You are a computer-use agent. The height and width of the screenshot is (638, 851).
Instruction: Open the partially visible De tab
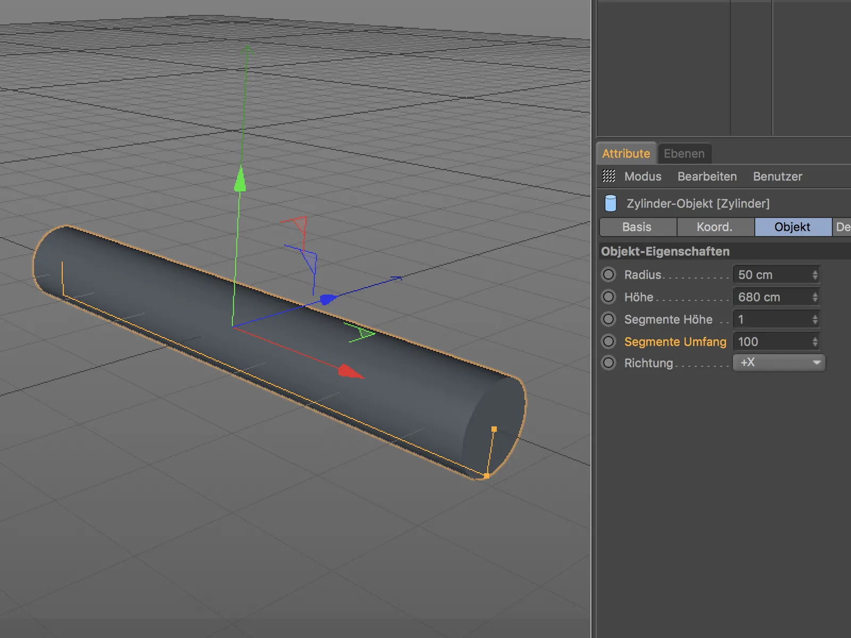click(842, 227)
